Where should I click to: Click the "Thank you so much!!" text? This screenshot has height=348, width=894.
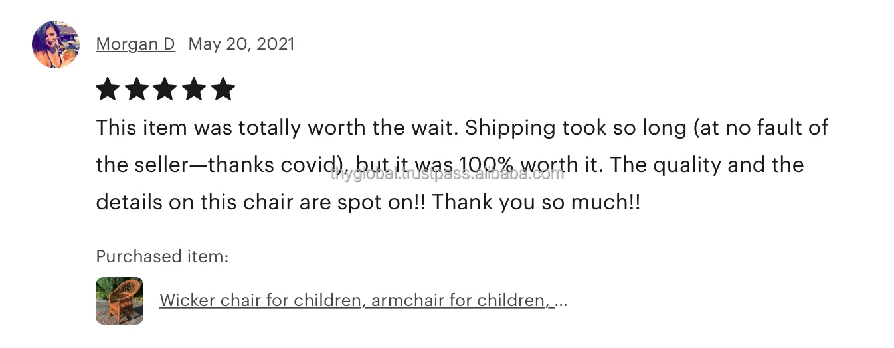(536, 203)
